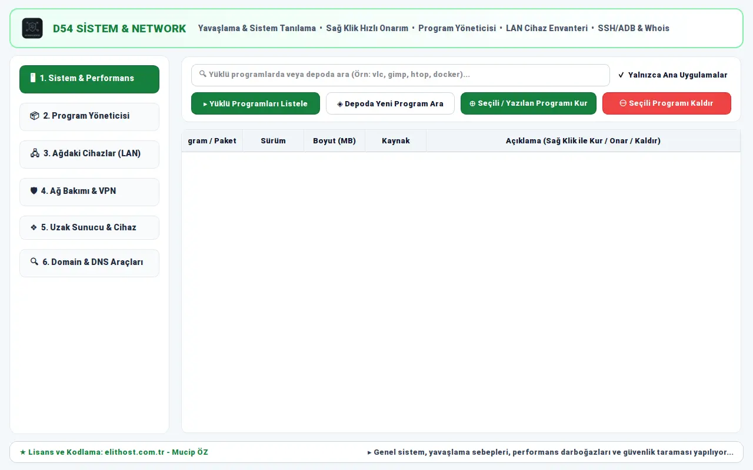Click the "Genel sistem, yavaşlama sebepleri" status message

pyautogui.click(x=551, y=452)
